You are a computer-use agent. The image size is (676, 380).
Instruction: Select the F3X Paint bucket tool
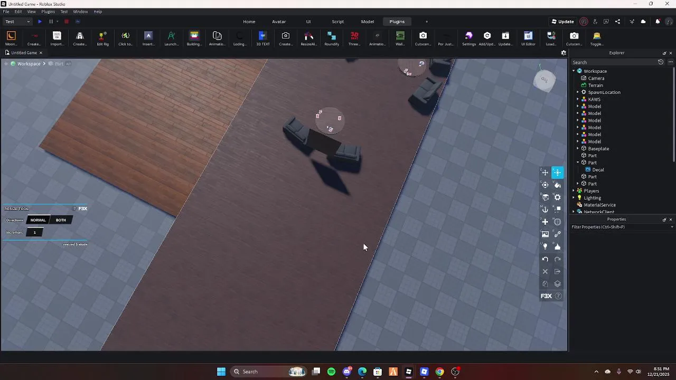click(558, 185)
